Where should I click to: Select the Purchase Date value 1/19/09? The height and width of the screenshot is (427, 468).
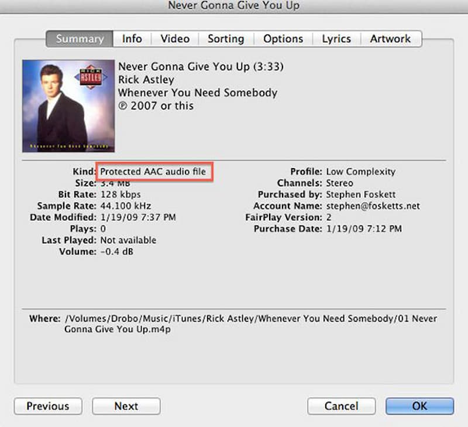(x=365, y=229)
